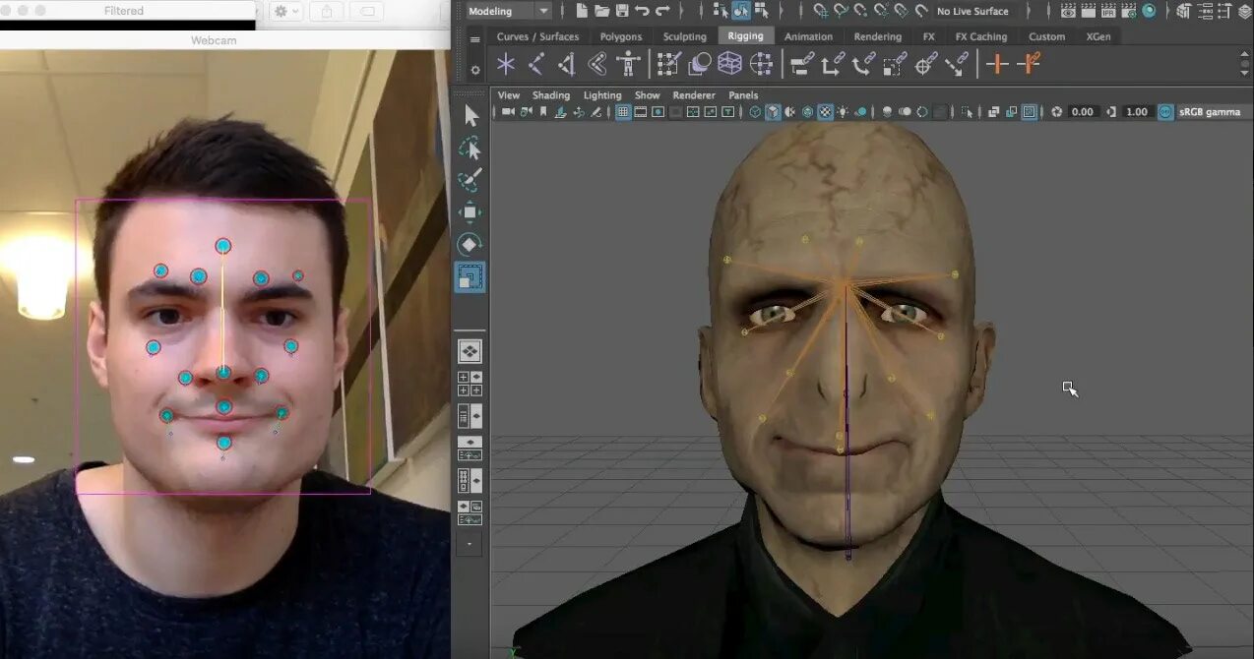Toggle film gate display in panel toolbar
The image size is (1254, 659).
click(641, 112)
